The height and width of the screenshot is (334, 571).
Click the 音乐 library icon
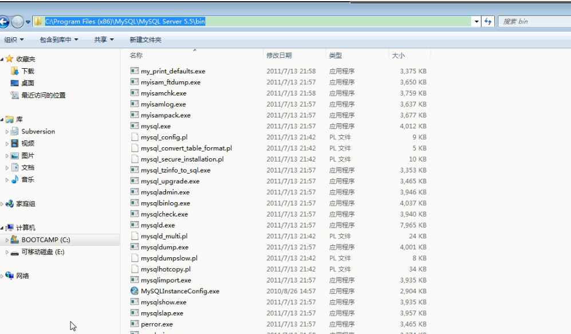point(14,179)
